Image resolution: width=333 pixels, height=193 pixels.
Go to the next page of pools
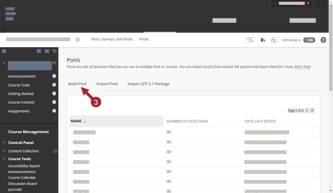[307, 110]
